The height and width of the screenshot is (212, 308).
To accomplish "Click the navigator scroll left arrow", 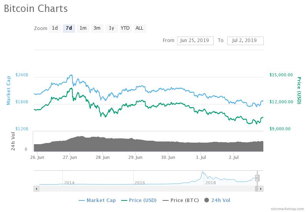I will pos(36,189).
